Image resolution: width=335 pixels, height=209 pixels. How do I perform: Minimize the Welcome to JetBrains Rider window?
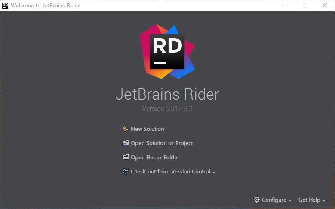coord(286,6)
